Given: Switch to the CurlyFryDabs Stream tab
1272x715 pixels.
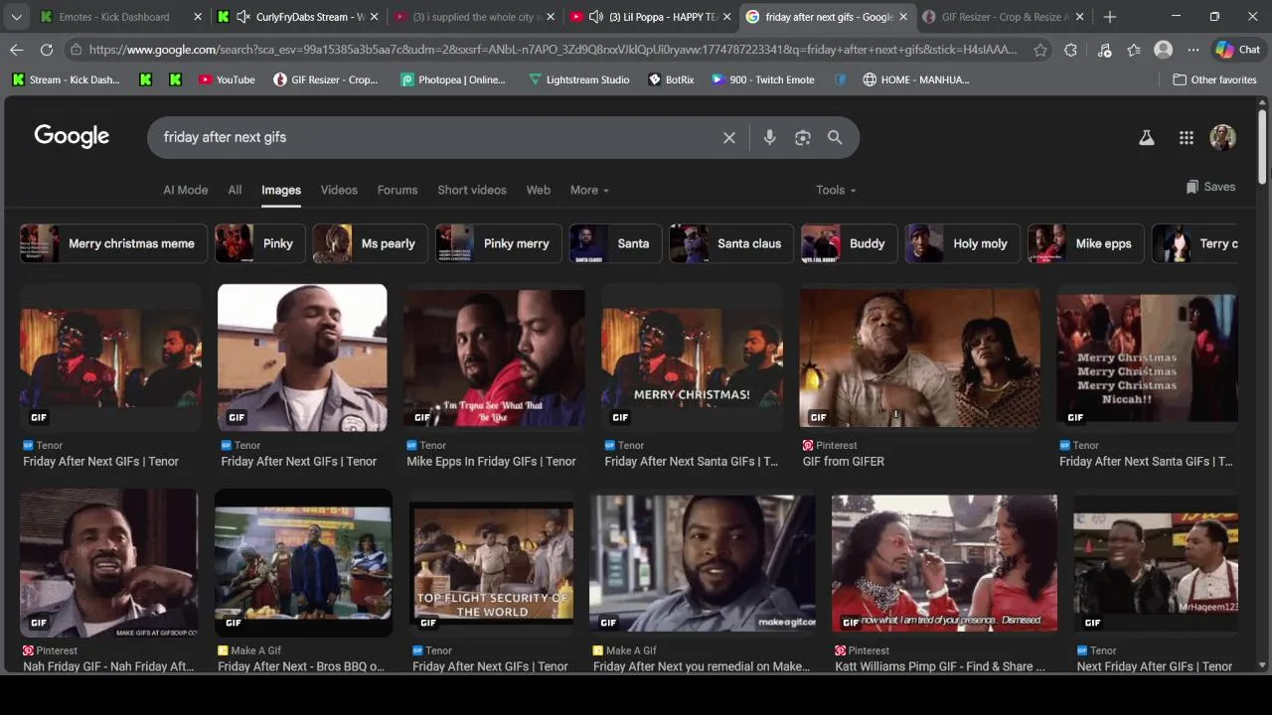Looking at the screenshot, I should click(309, 17).
